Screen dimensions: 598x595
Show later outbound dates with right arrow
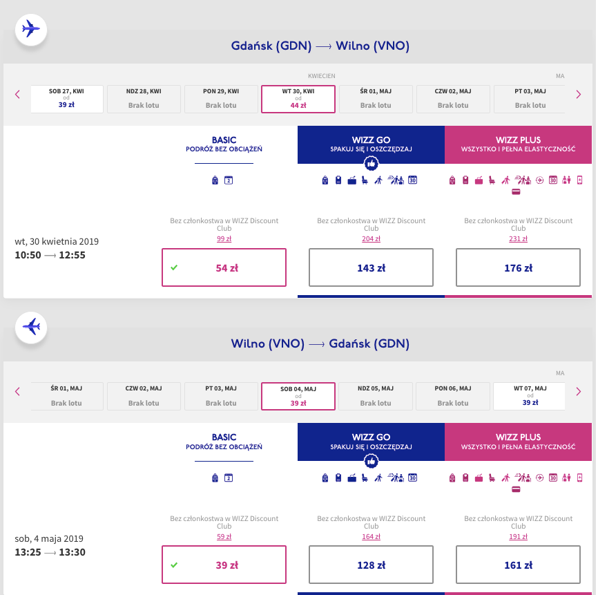tap(579, 95)
